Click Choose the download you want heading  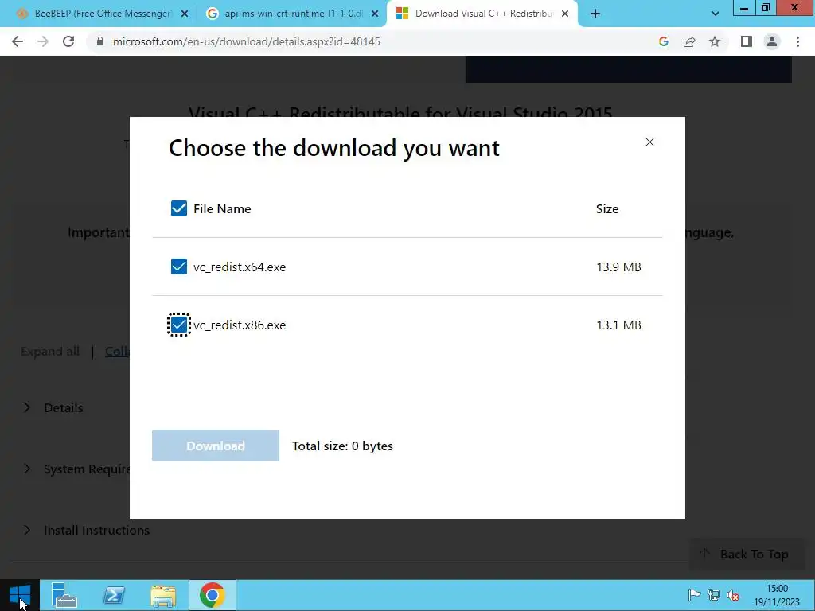coord(334,148)
